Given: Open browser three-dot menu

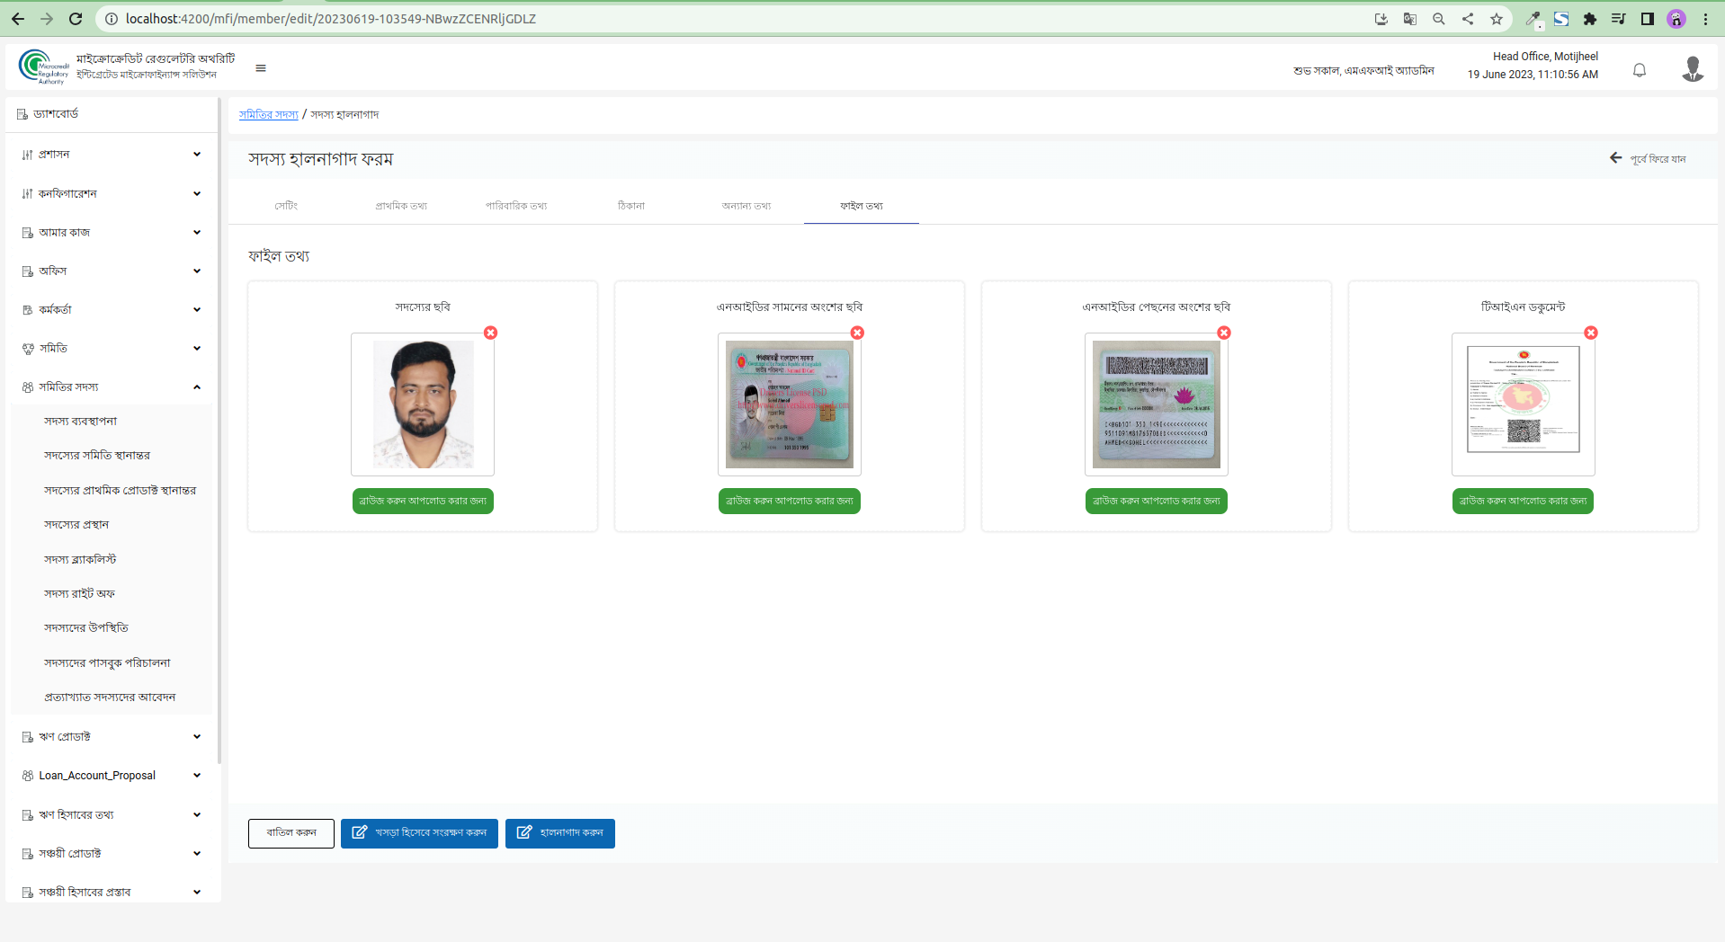Looking at the screenshot, I should 1705,19.
